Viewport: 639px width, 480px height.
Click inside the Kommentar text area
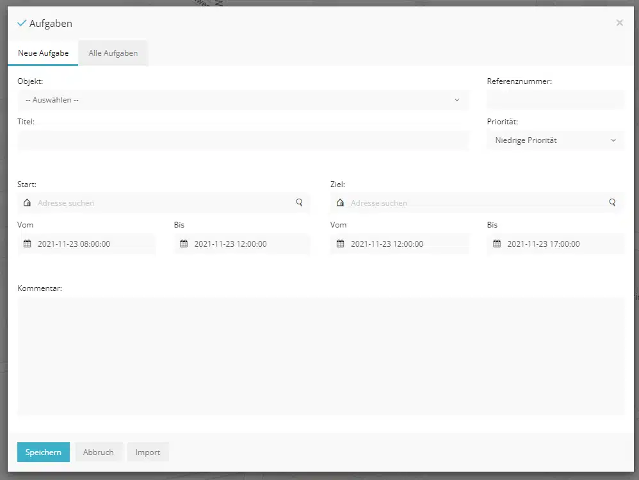(321, 356)
